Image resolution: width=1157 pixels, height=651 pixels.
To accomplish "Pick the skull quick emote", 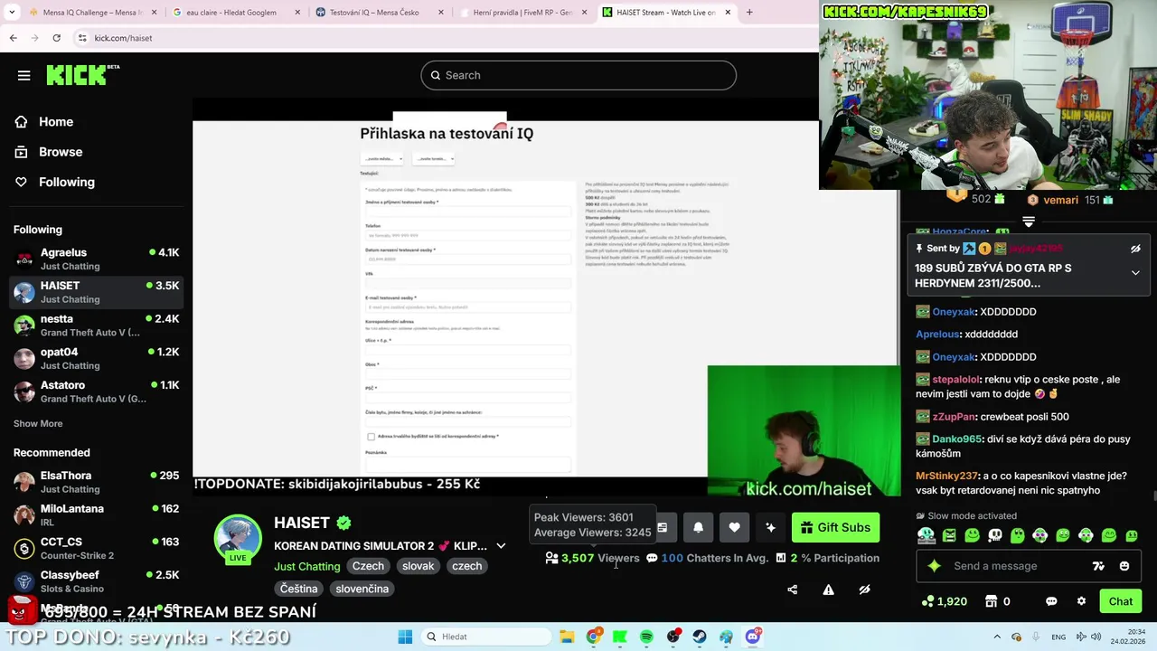I will pos(994,535).
